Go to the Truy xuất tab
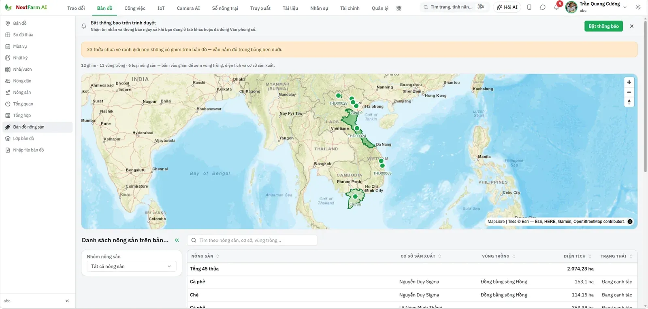 (260, 8)
